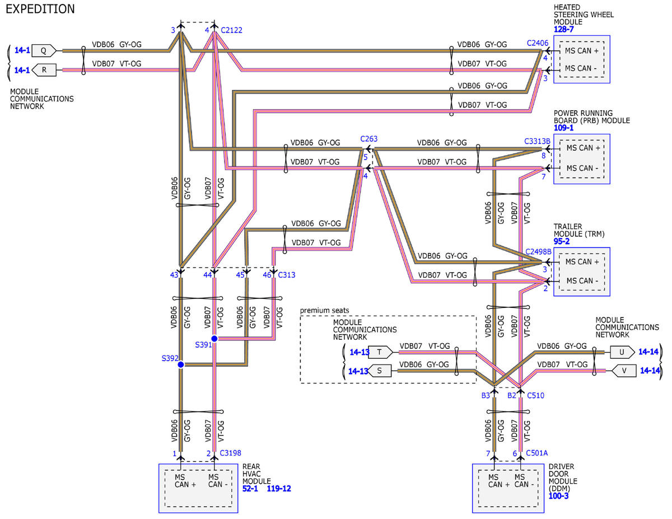Screen dimensions: 672x519
Task: Follow the 14-14 link beside connector U
Action: coord(648,352)
